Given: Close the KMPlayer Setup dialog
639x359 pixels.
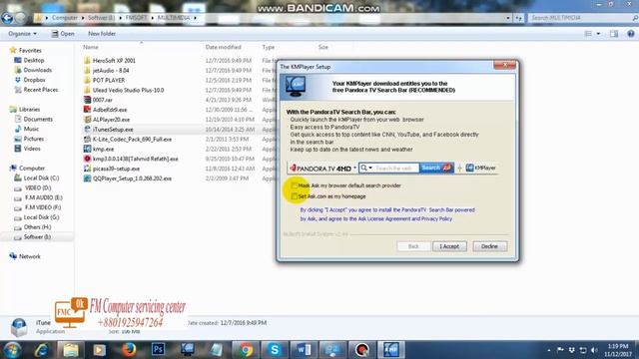Looking at the screenshot, I should (x=504, y=65).
